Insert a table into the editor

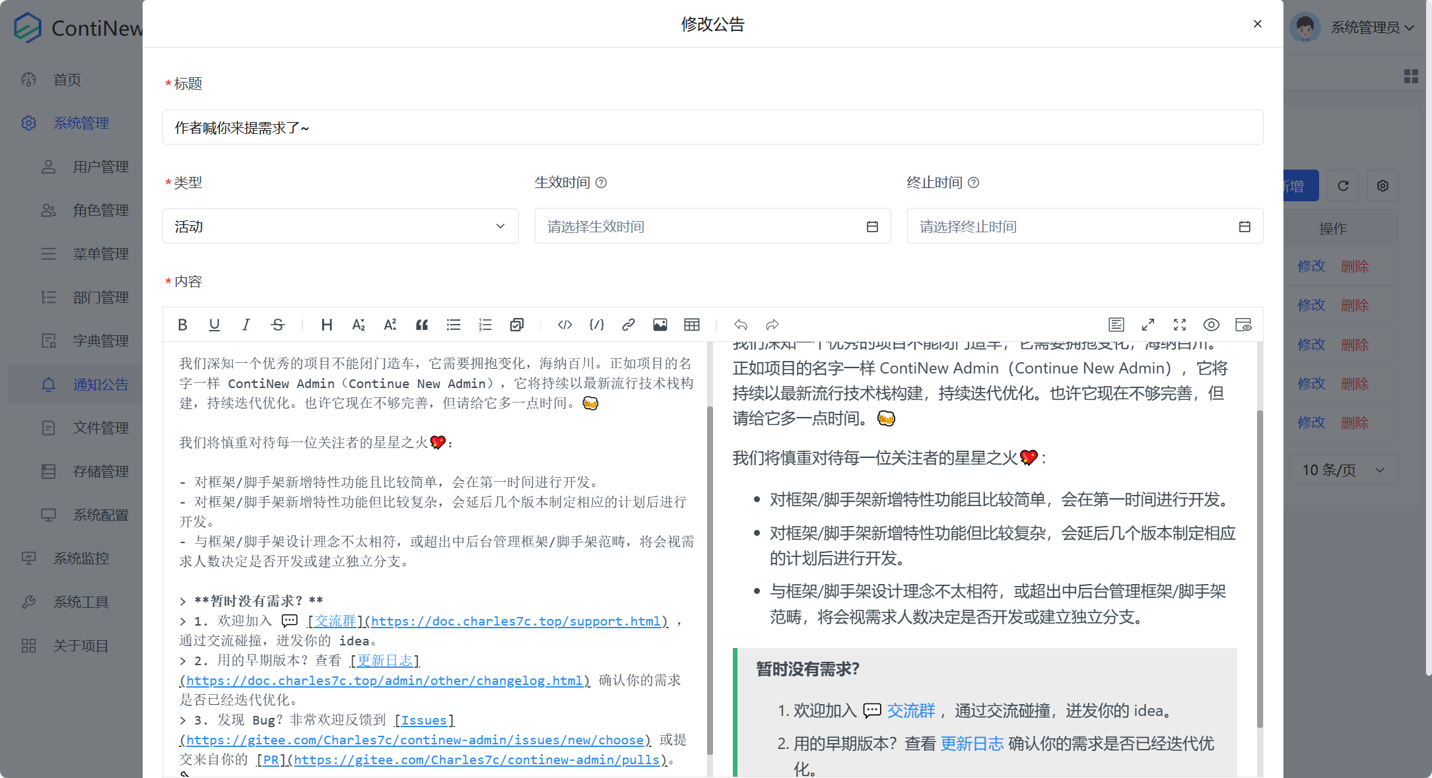[x=692, y=325]
